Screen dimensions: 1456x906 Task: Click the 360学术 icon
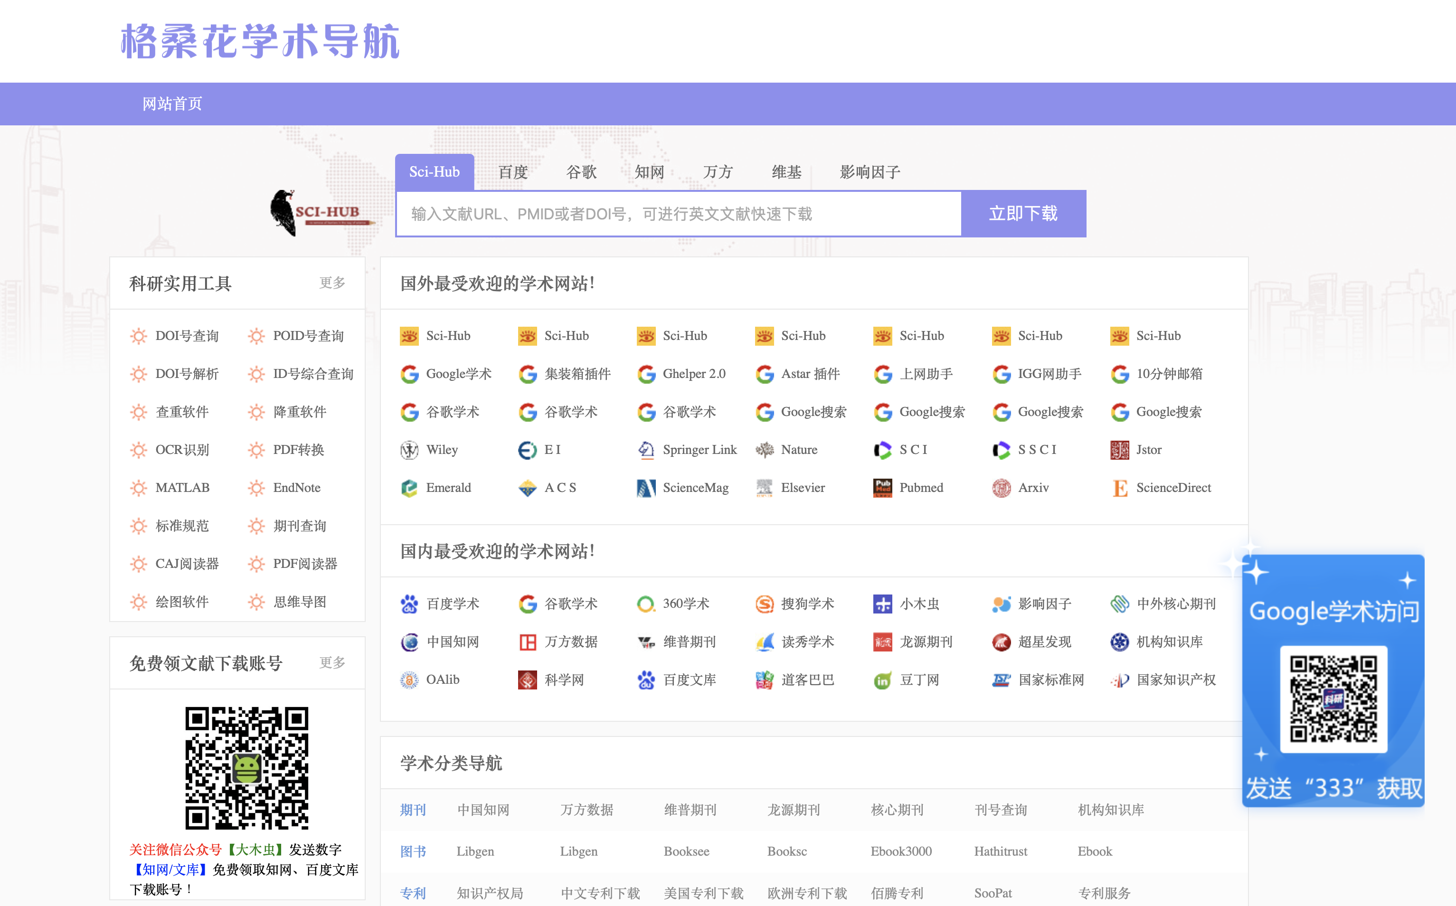[x=646, y=604]
